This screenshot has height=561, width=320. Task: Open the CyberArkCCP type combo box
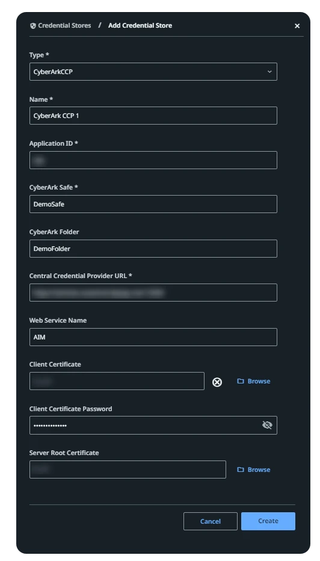(153, 72)
